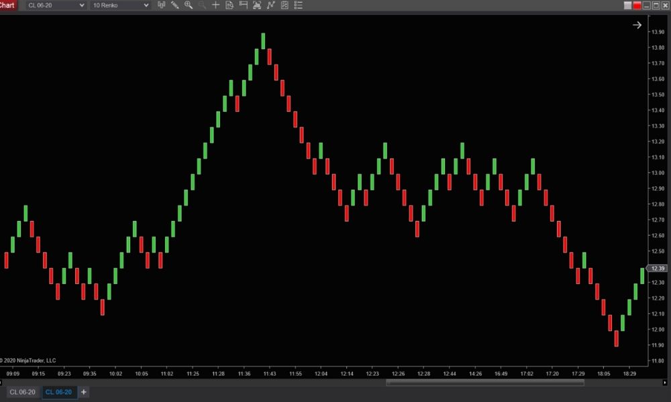This screenshot has height=402, width=671.
Task: Click the 12.00 price axis label
Action: click(658, 330)
